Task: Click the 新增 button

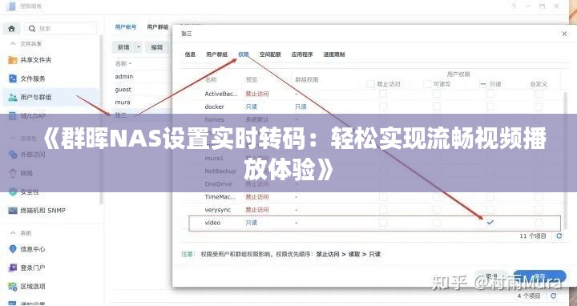Action: (x=123, y=47)
